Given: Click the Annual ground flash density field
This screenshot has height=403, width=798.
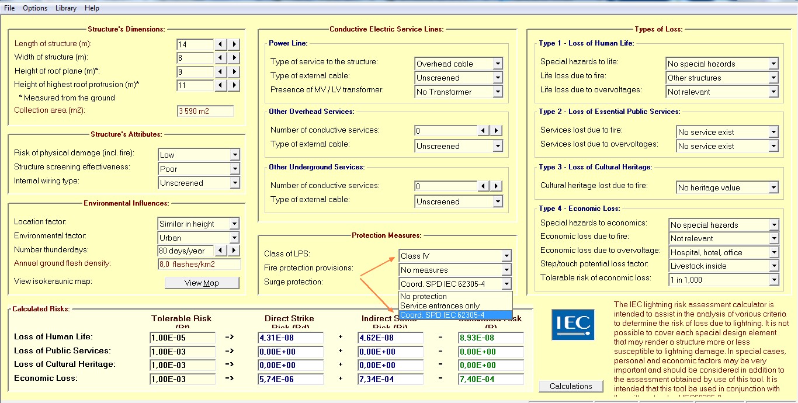Looking at the screenshot, I should tap(199, 264).
